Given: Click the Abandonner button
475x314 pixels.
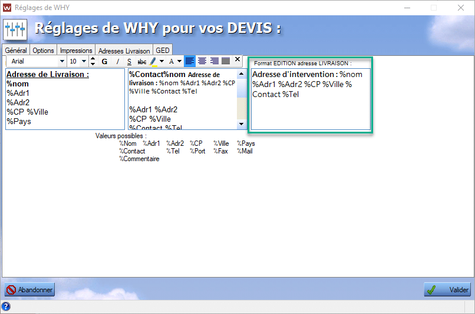Looking at the screenshot, I should pos(29,290).
